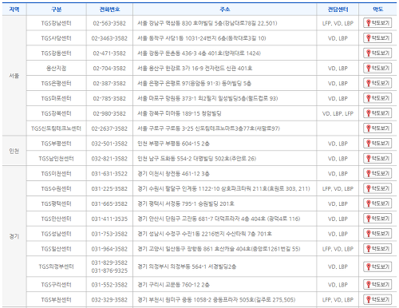Click phone number 02-387-3582

109,83
